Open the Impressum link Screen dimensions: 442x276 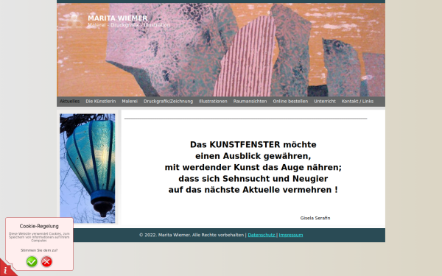(x=291, y=235)
